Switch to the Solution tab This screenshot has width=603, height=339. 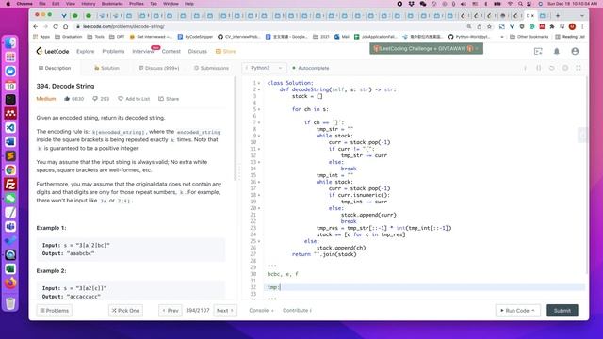click(106, 68)
